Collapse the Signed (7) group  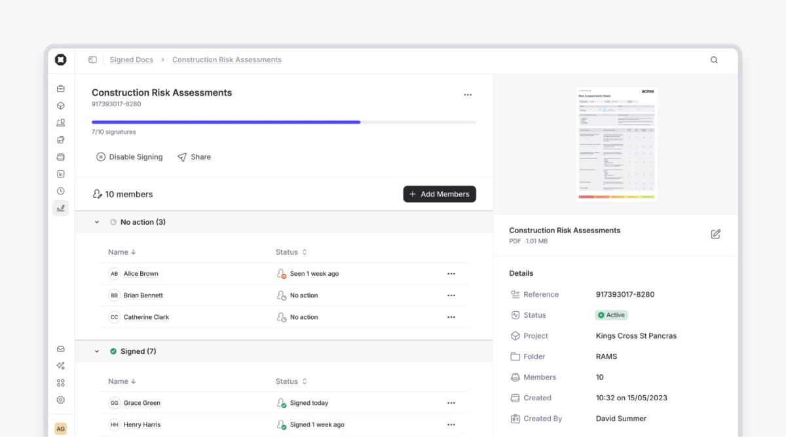click(x=97, y=351)
